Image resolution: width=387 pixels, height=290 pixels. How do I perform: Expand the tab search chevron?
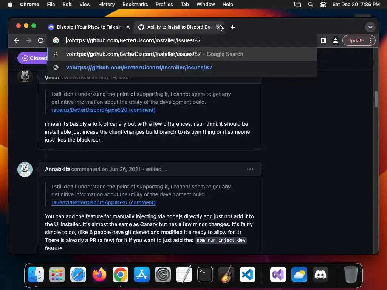point(370,27)
